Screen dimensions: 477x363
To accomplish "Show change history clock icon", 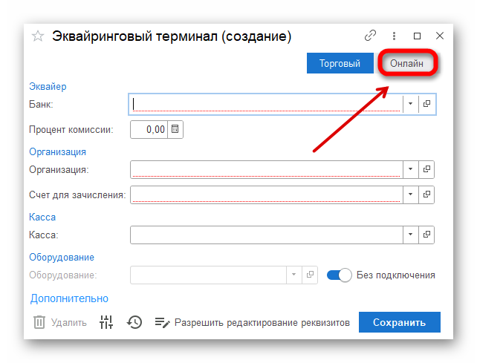I will coord(134,322).
